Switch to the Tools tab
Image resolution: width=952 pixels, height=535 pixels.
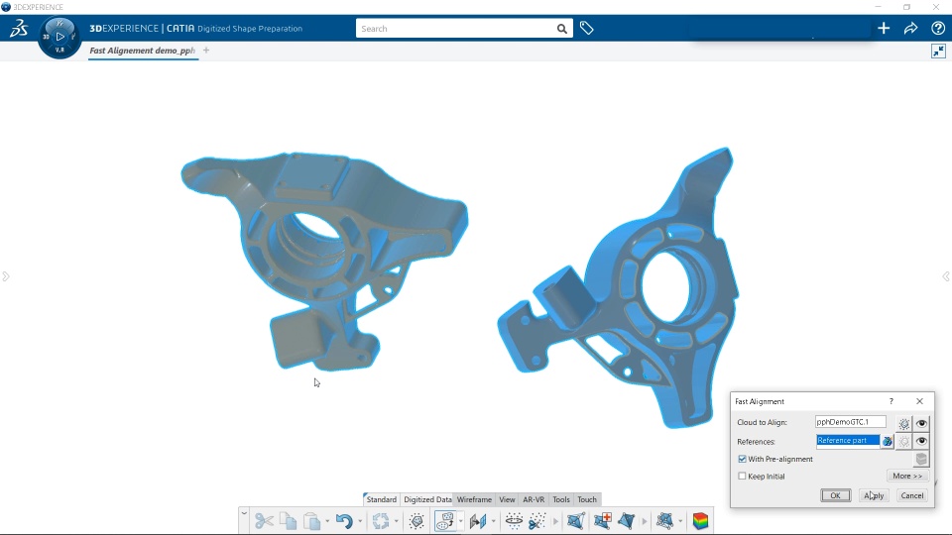561,499
